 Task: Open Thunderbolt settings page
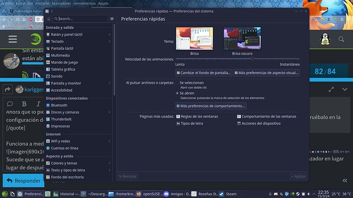pyautogui.click(x=78, y=119)
